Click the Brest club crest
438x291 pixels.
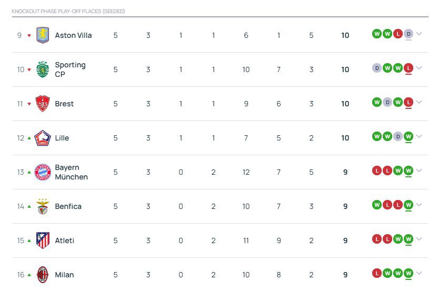[x=43, y=104]
